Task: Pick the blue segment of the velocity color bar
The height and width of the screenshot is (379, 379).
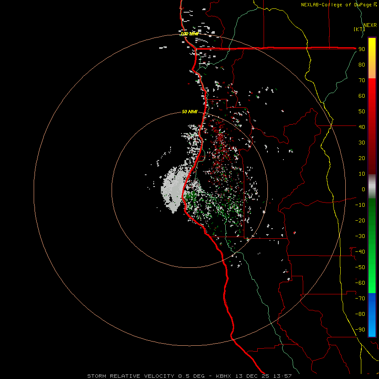Action: (x=372, y=315)
